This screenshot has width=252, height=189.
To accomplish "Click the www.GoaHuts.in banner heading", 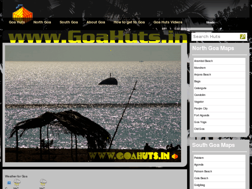I will pyautogui.click(x=98, y=37).
